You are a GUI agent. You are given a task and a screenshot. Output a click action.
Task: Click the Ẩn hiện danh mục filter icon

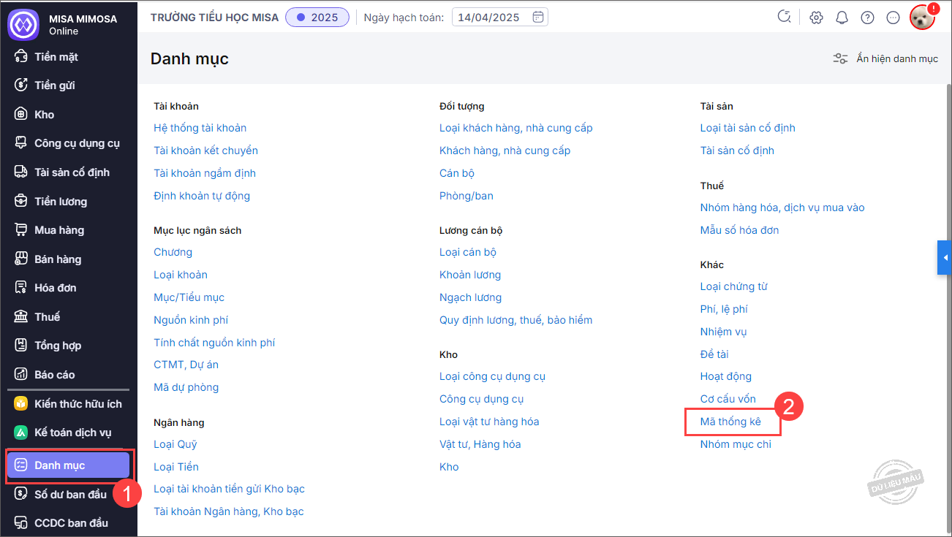[x=841, y=58]
